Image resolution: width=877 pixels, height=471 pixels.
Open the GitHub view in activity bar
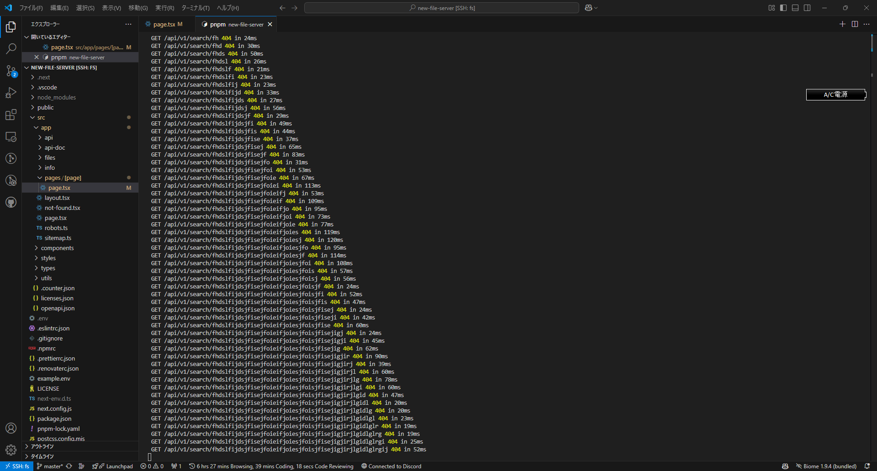click(x=11, y=202)
